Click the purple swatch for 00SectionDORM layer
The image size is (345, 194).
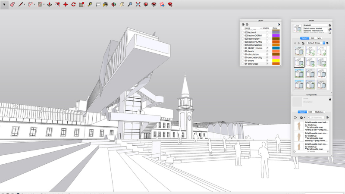(276, 35)
